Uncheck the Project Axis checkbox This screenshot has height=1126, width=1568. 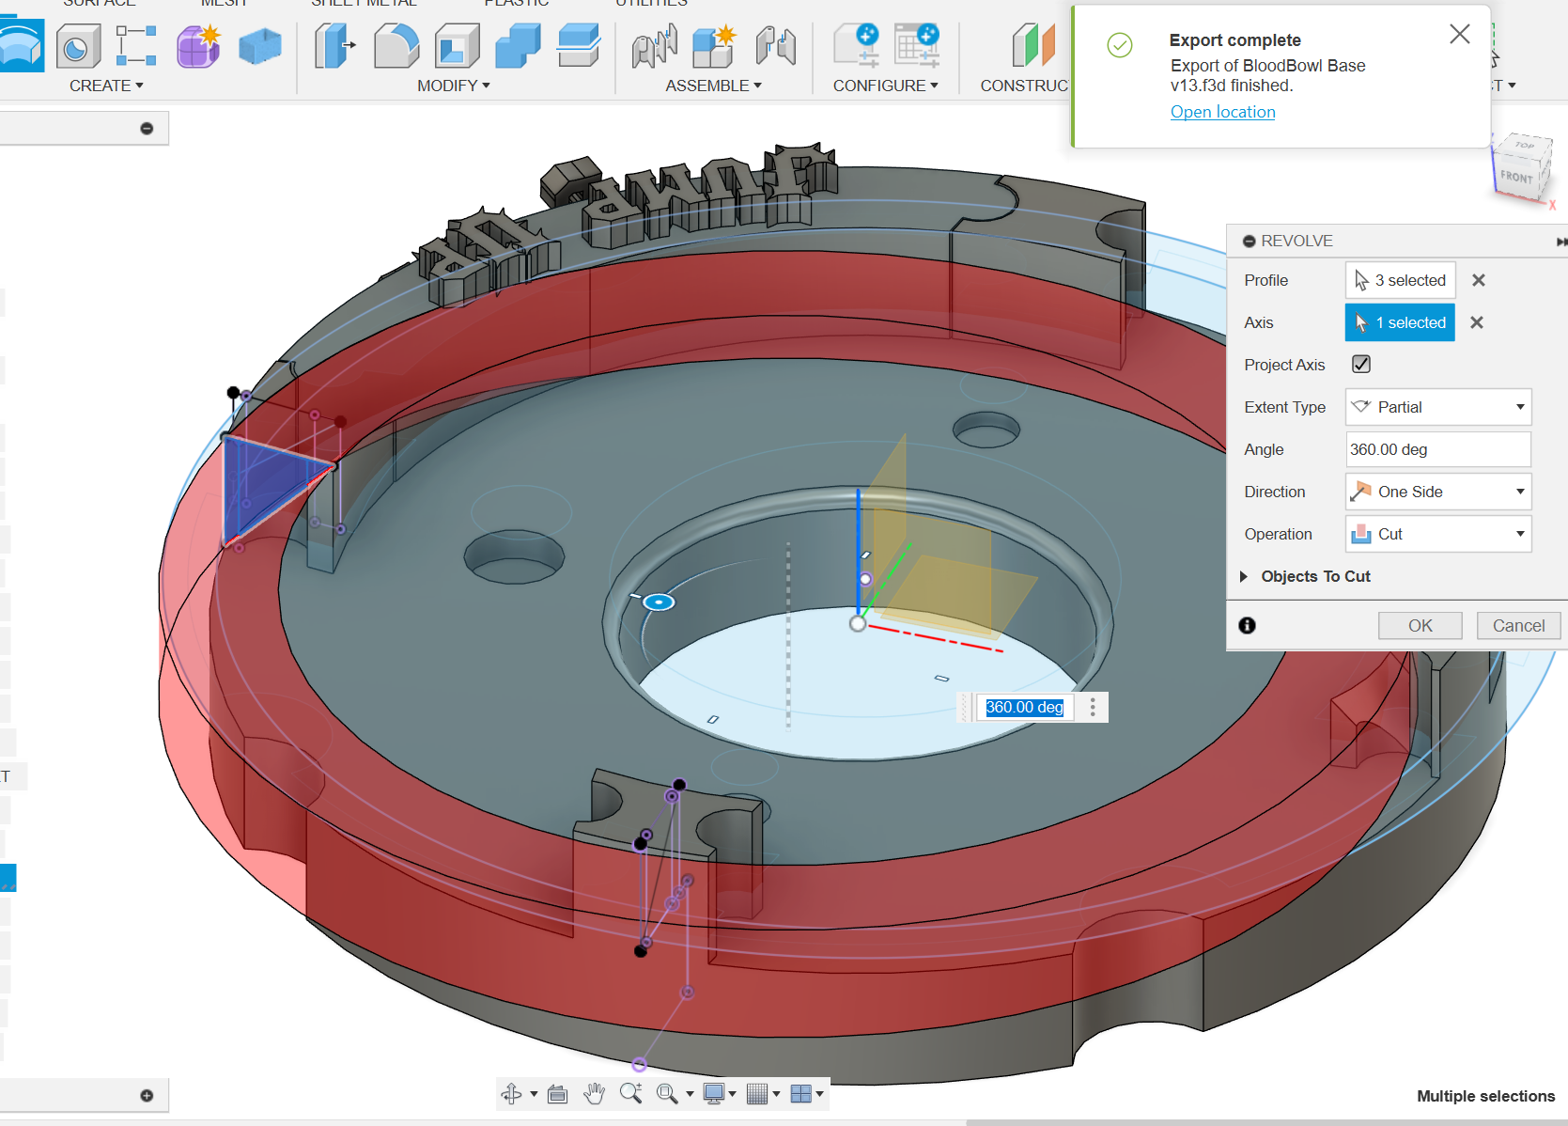click(1360, 364)
